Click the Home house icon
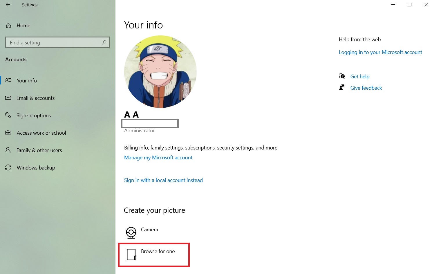Image resolution: width=432 pixels, height=274 pixels. [x=8, y=26]
